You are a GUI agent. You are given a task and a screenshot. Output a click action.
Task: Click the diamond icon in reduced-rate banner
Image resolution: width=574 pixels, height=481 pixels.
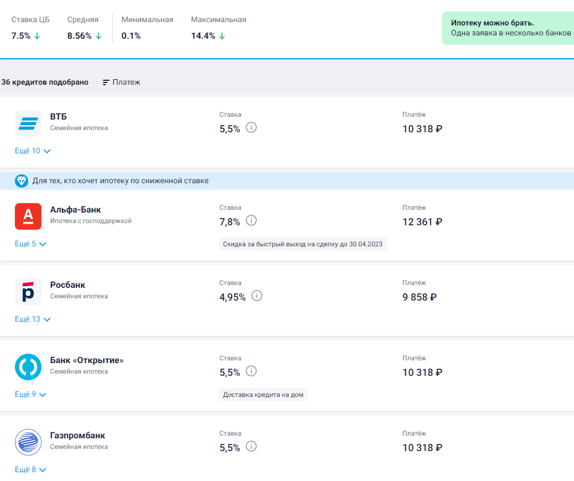coord(22,181)
